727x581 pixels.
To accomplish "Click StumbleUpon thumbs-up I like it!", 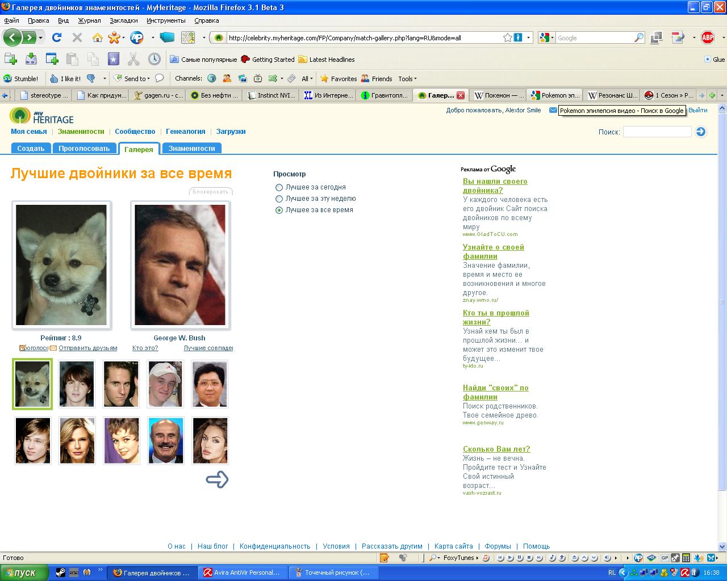I will pos(65,78).
